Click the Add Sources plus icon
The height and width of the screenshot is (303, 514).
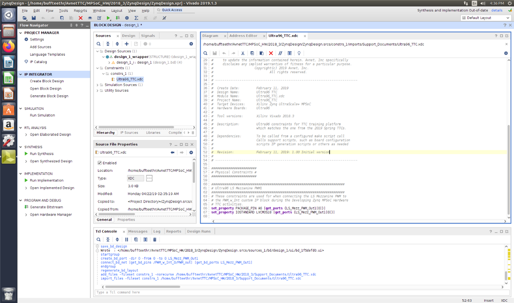pos(126,44)
